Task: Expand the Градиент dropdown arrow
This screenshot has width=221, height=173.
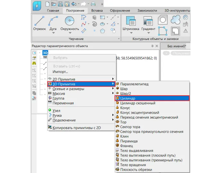Action: pos(148,33)
